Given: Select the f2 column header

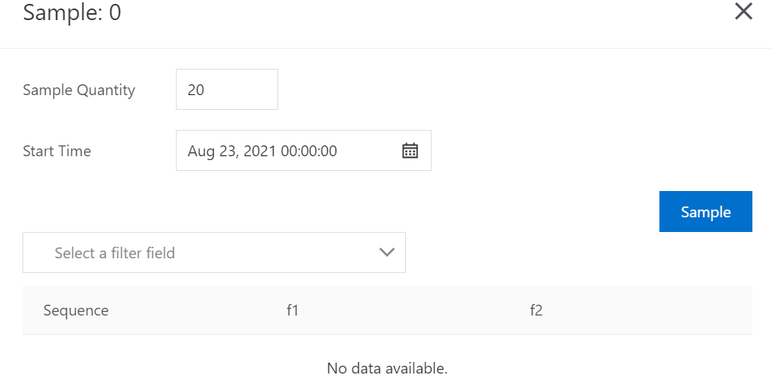Looking at the screenshot, I should (535, 311).
